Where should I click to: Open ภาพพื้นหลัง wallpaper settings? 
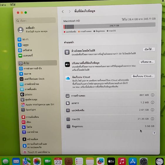28,89
